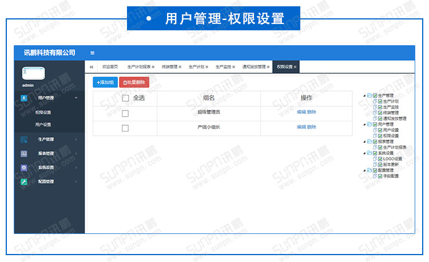Click the 配置管理 wrench icon

[x=24, y=181]
